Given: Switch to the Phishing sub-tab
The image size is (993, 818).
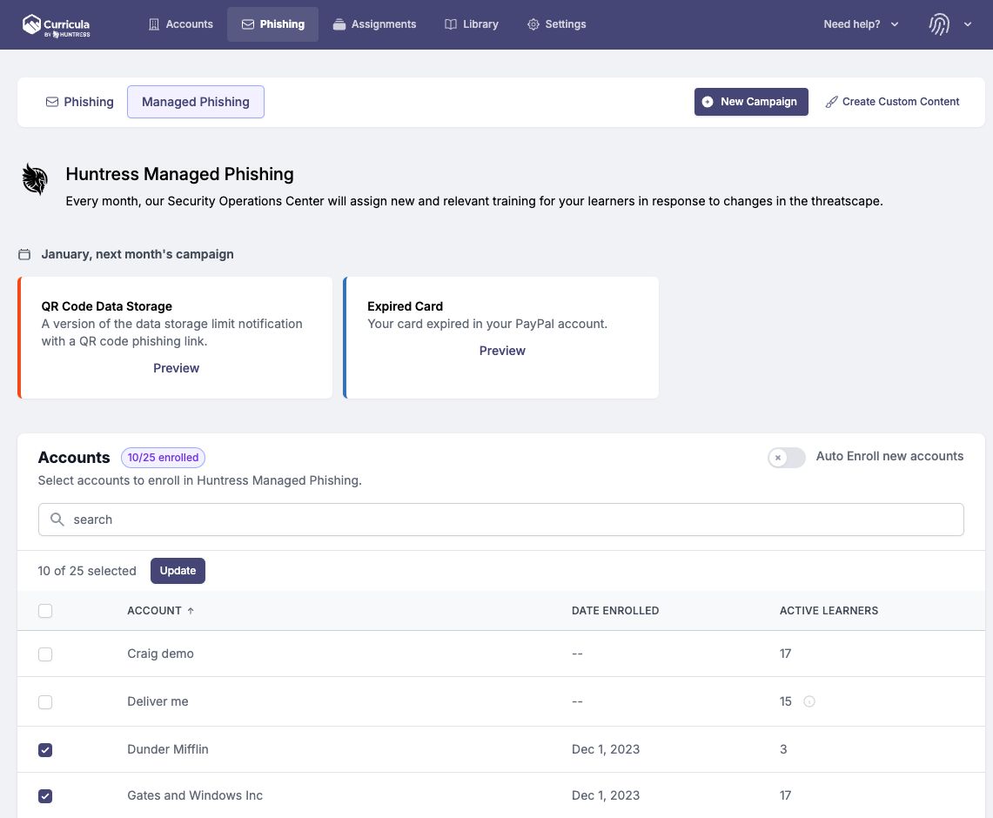Looking at the screenshot, I should pos(79,102).
